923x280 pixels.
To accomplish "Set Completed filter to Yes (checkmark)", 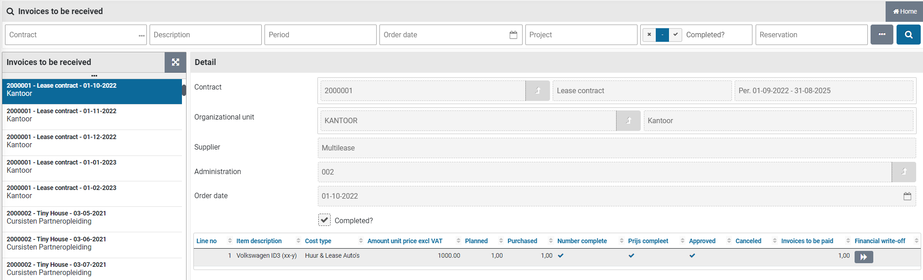I will coord(675,35).
